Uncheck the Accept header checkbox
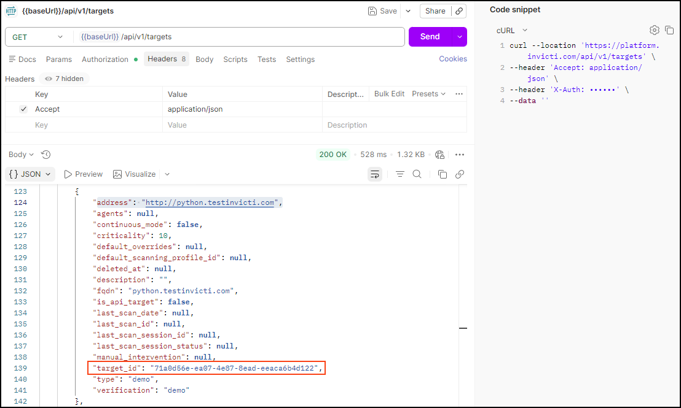 pyautogui.click(x=23, y=109)
